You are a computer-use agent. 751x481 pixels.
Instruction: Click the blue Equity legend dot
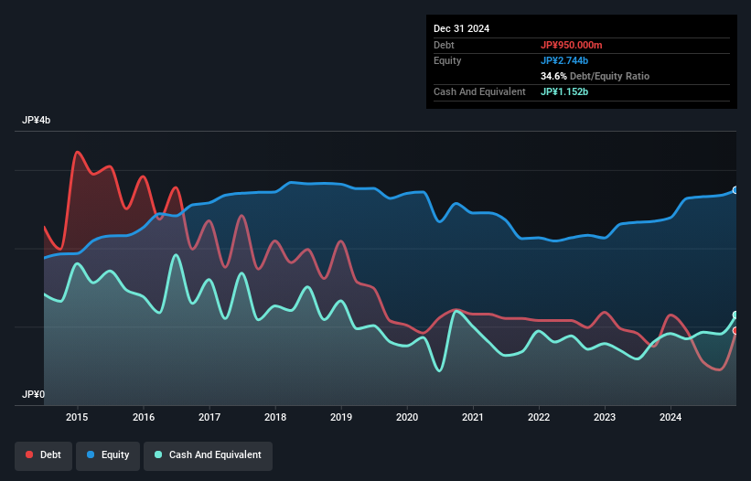(91, 454)
